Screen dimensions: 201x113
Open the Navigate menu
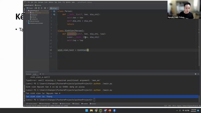(x=41, y=2)
